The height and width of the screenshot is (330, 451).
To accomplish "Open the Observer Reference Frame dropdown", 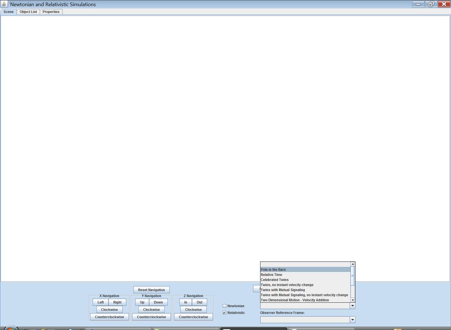I will 352,320.
